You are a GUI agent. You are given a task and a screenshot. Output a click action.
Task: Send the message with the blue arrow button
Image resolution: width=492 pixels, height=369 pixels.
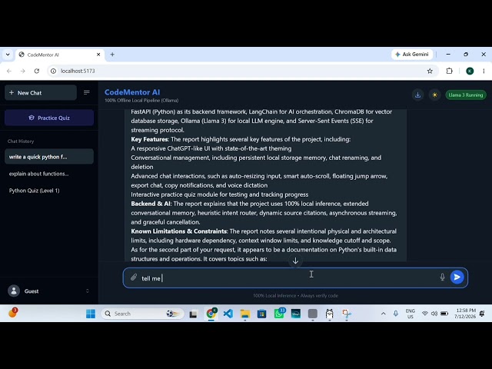click(x=457, y=277)
